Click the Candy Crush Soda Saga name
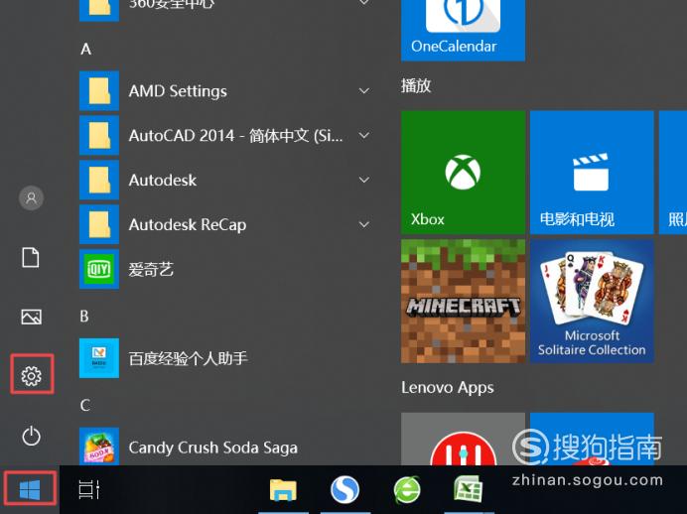Image resolution: width=687 pixels, height=514 pixels. point(213,448)
